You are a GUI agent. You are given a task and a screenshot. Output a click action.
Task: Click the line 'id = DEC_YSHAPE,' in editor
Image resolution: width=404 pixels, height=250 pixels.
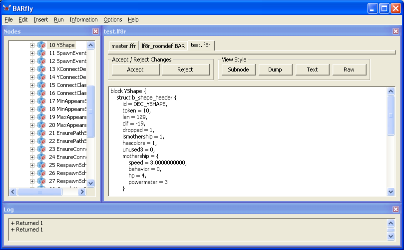145,104
